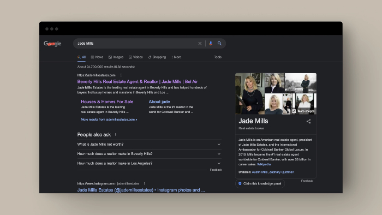The width and height of the screenshot is (382, 215).
Task: Switch to the News tab
Action: click(97, 57)
